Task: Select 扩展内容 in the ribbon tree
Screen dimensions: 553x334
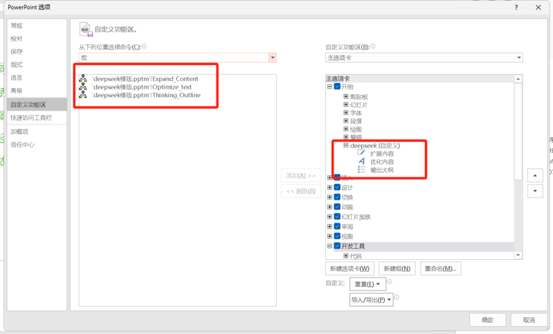Action: pos(381,153)
